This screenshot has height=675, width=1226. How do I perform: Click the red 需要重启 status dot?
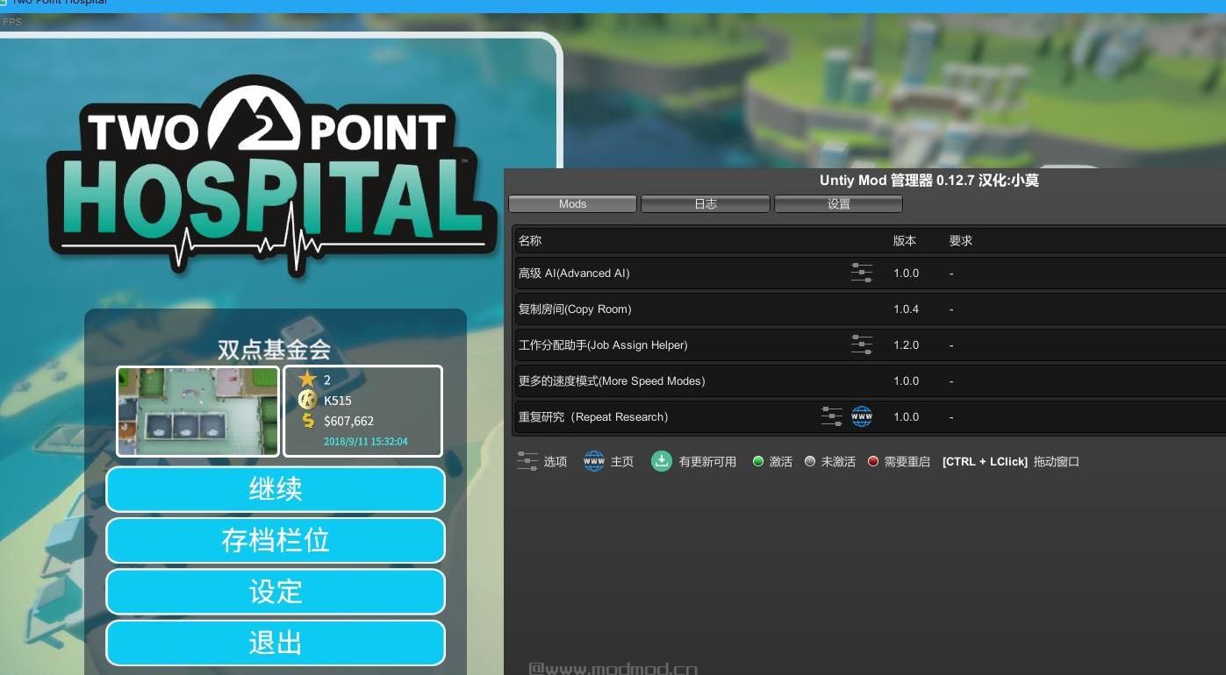pyautogui.click(x=873, y=461)
